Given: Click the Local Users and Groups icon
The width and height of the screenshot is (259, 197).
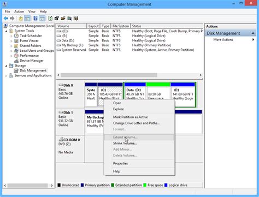Looking at the screenshot, I should [x=16, y=51].
